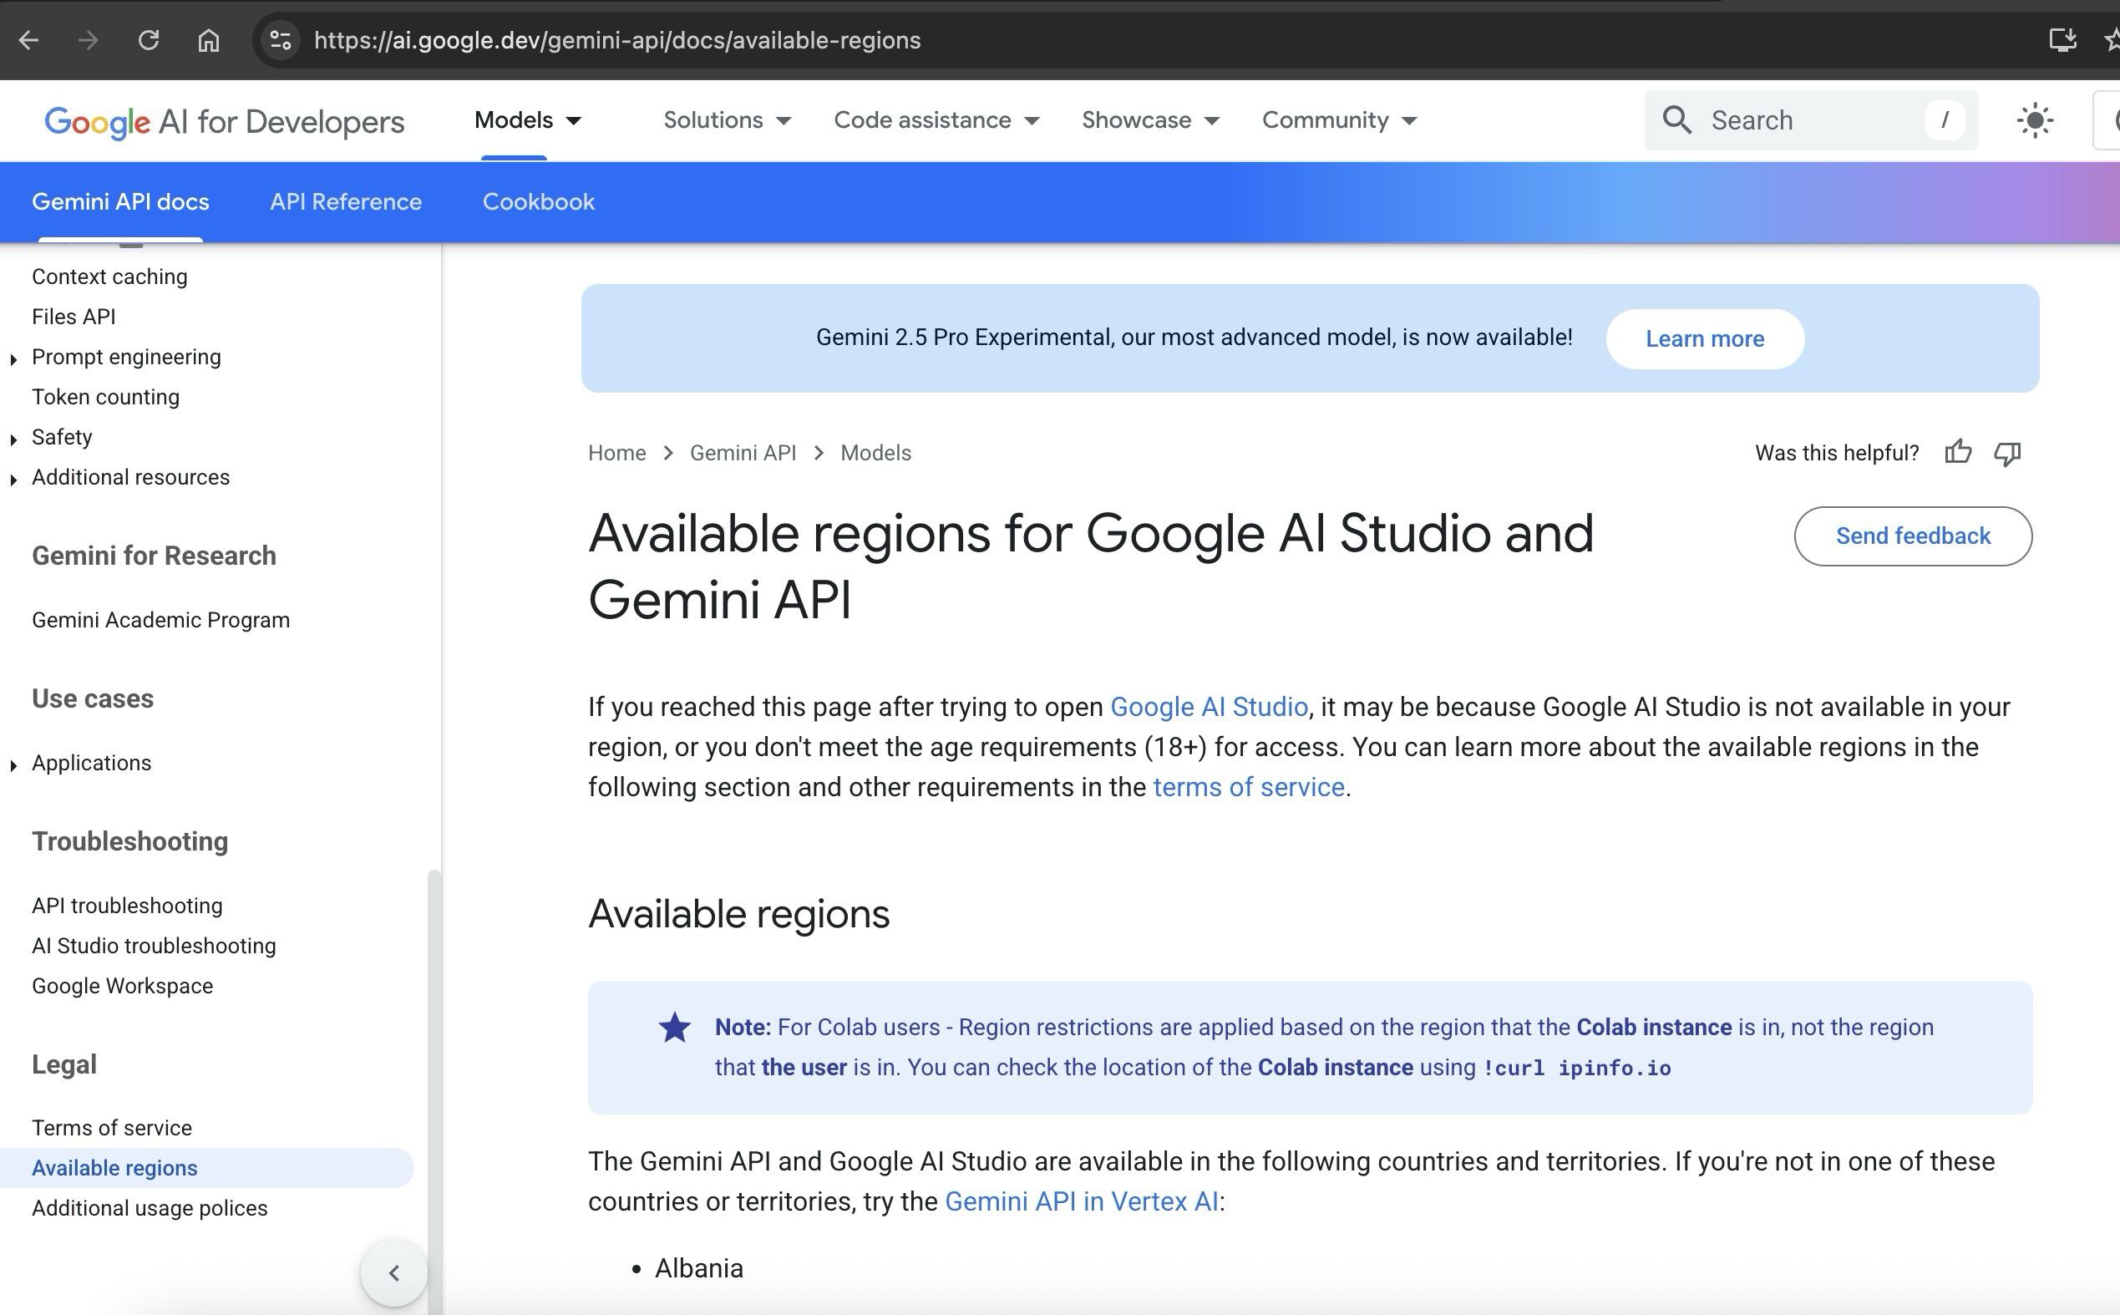Viewport: 2120px width, 1315px height.
Task: Expand the Prompt engineering sidebar section
Action: pos(13,358)
